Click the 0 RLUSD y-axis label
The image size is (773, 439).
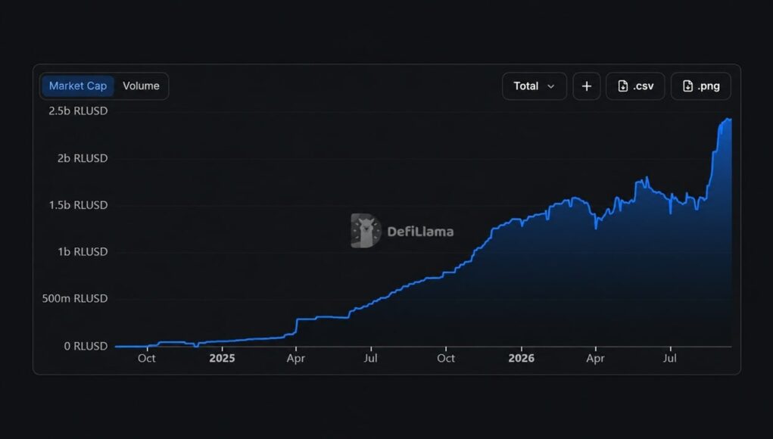pos(86,346)
